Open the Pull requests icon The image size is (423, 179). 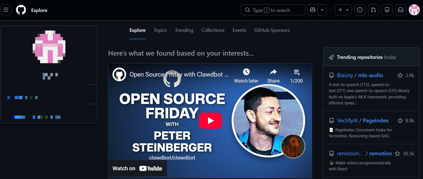click(x=373, y=10)
